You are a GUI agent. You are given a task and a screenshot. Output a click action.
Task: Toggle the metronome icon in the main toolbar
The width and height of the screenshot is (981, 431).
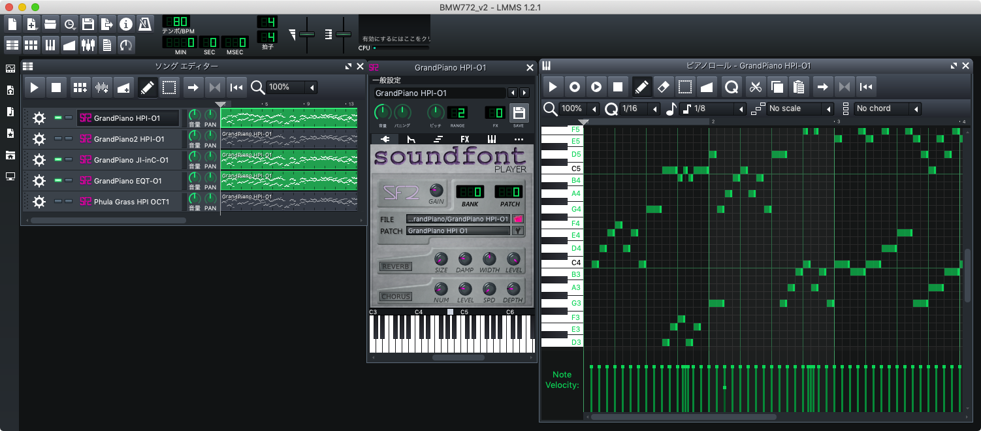(x=145, y=24)
